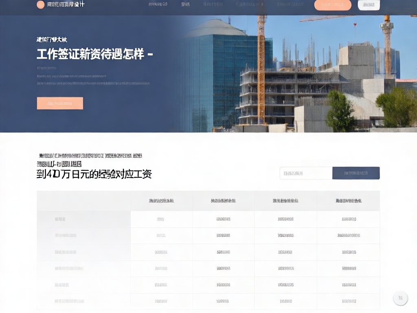Viewport: 417px width, 313px height.
Task: Click the last row of the salary table
Action: (208, 302)
